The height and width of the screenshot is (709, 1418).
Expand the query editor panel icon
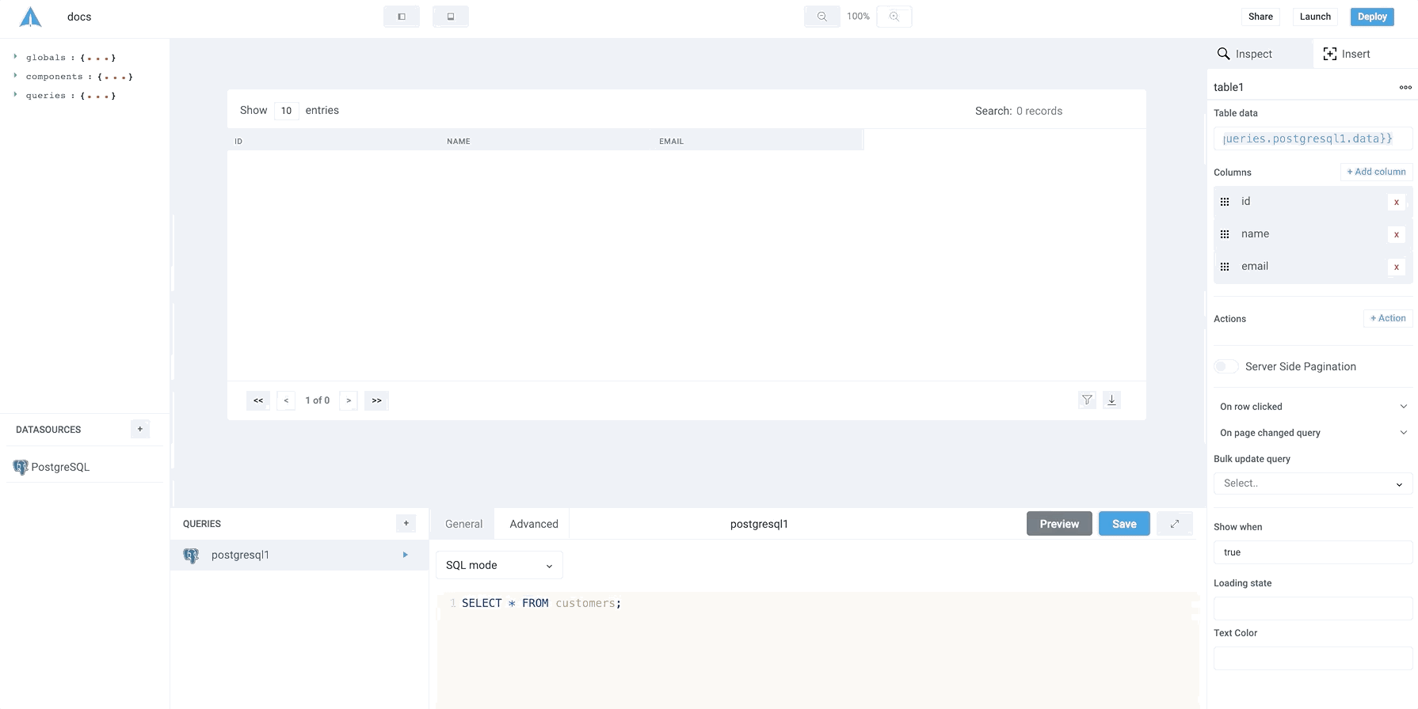[1174, 524]
